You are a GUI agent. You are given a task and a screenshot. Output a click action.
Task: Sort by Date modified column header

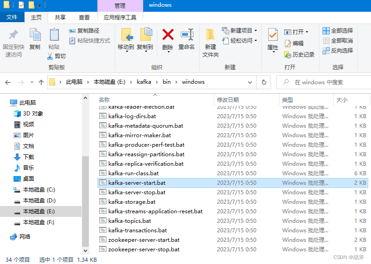coord(246,100)
